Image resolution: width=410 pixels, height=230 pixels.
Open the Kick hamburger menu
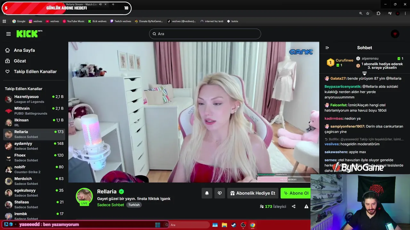point(9,34)
